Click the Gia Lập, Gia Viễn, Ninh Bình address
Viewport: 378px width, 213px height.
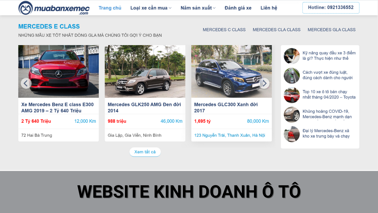click(135, 135)
